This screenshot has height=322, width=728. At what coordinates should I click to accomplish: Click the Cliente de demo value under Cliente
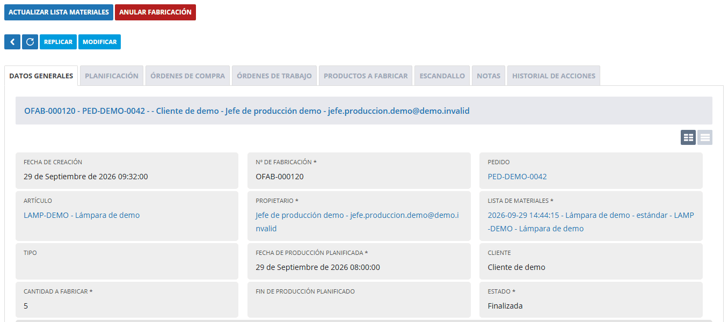tap(516, 267)
